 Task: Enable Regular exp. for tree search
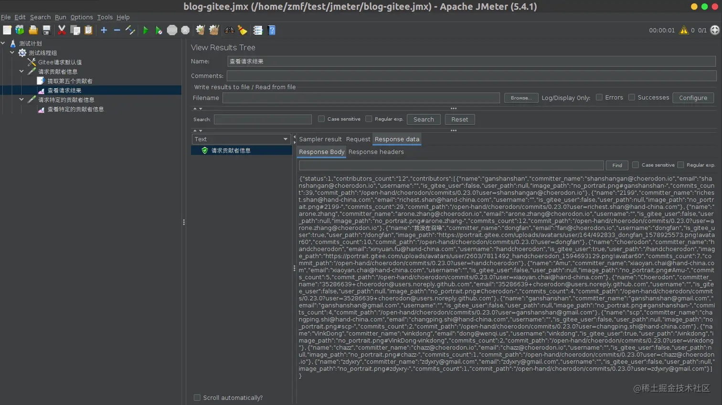pos(369,119)
